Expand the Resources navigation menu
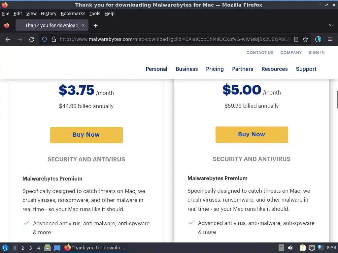Image resolution: width=338 pixels, height=253 pixels. (275, 69)
